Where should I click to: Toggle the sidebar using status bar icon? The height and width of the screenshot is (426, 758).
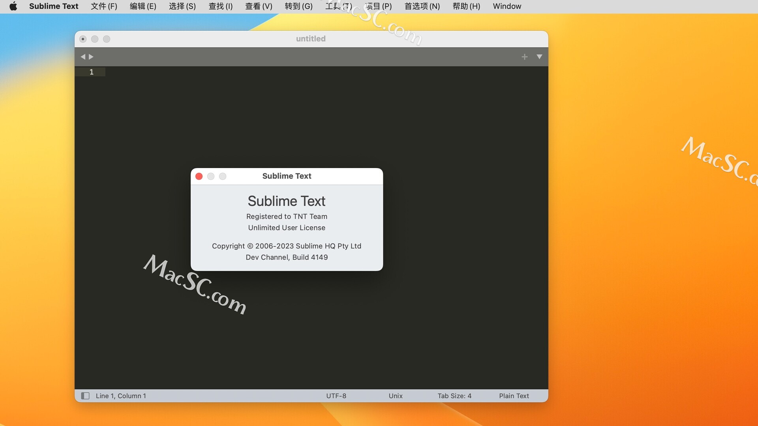85,396
